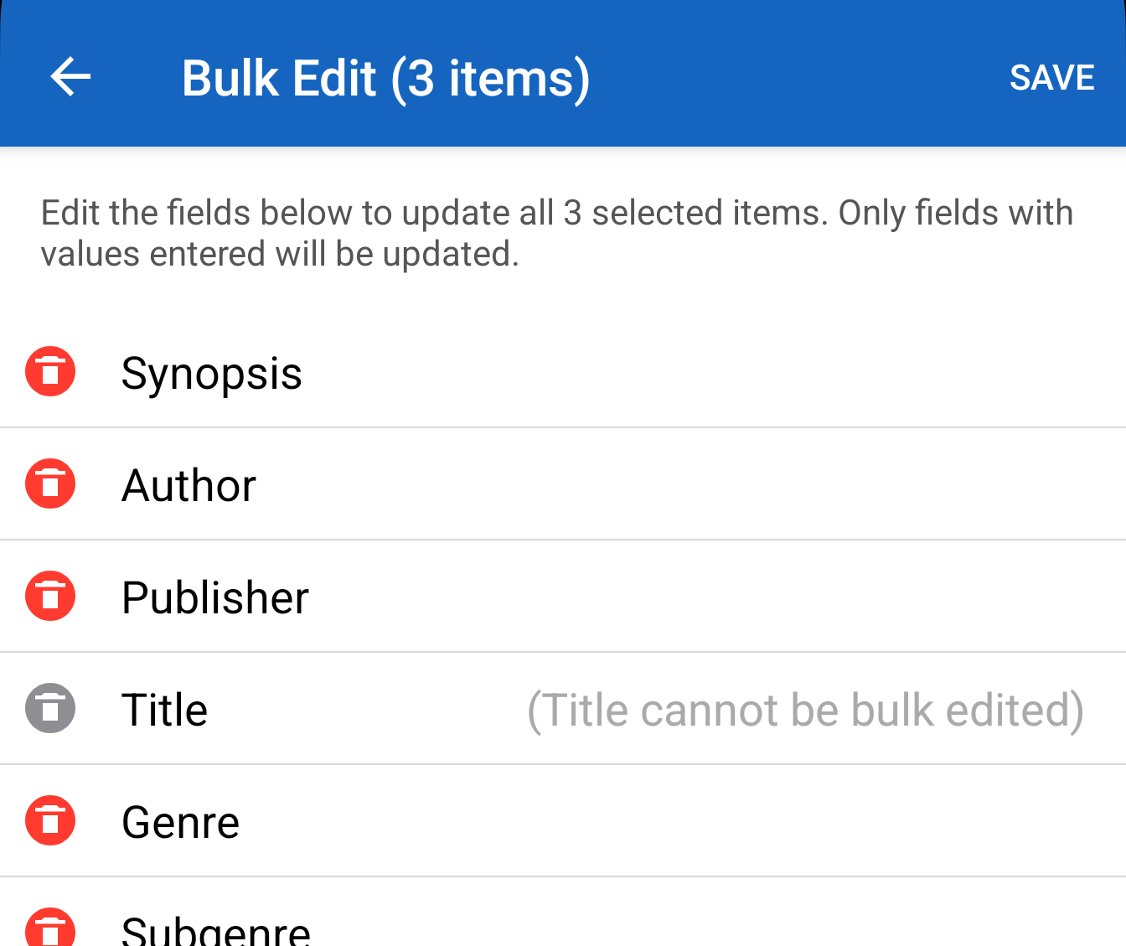Select the Title field row
Viewport: 1126px width, 946px height.
coord(164,710)
